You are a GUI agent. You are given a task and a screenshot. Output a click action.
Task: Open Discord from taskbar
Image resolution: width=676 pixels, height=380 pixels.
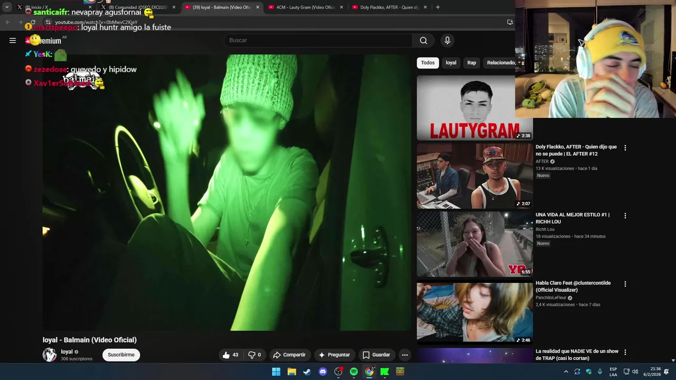pos(323,372)
